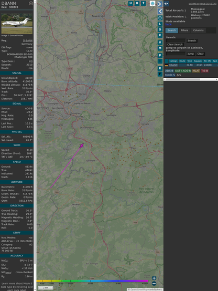The width and height of the screenshot is (218, 291).
Task: Toggle the I map button
Action: point(160,61)
